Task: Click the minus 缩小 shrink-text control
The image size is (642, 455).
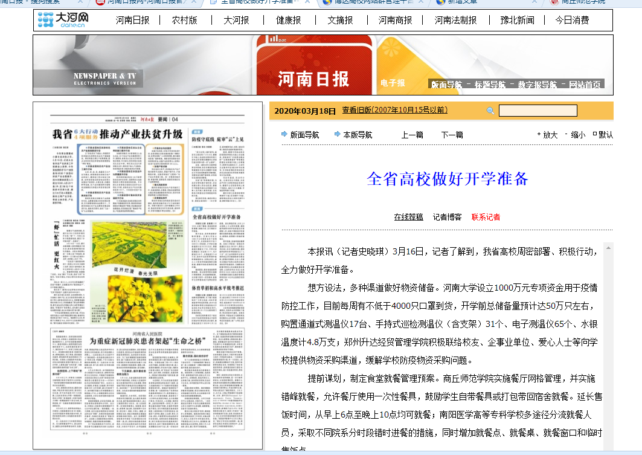Action: [x=575, y=135]
